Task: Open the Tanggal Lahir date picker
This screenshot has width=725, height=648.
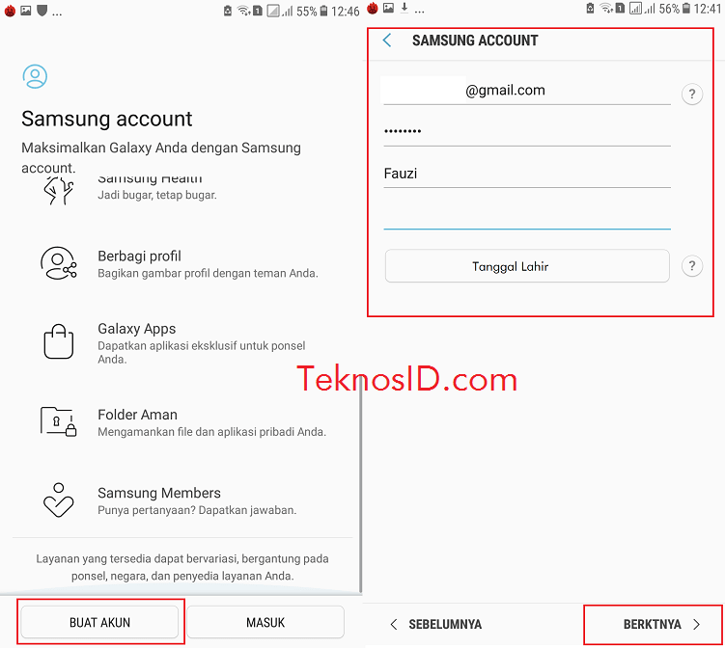Action: coord(527,266)
